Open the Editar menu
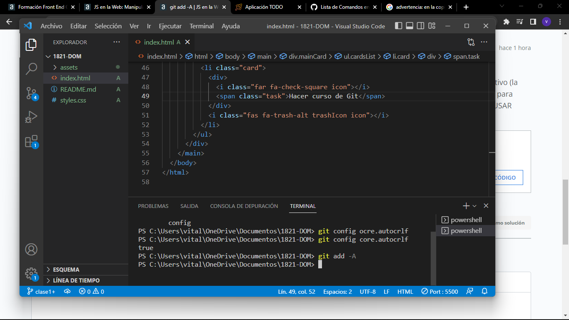 [78, 26]
